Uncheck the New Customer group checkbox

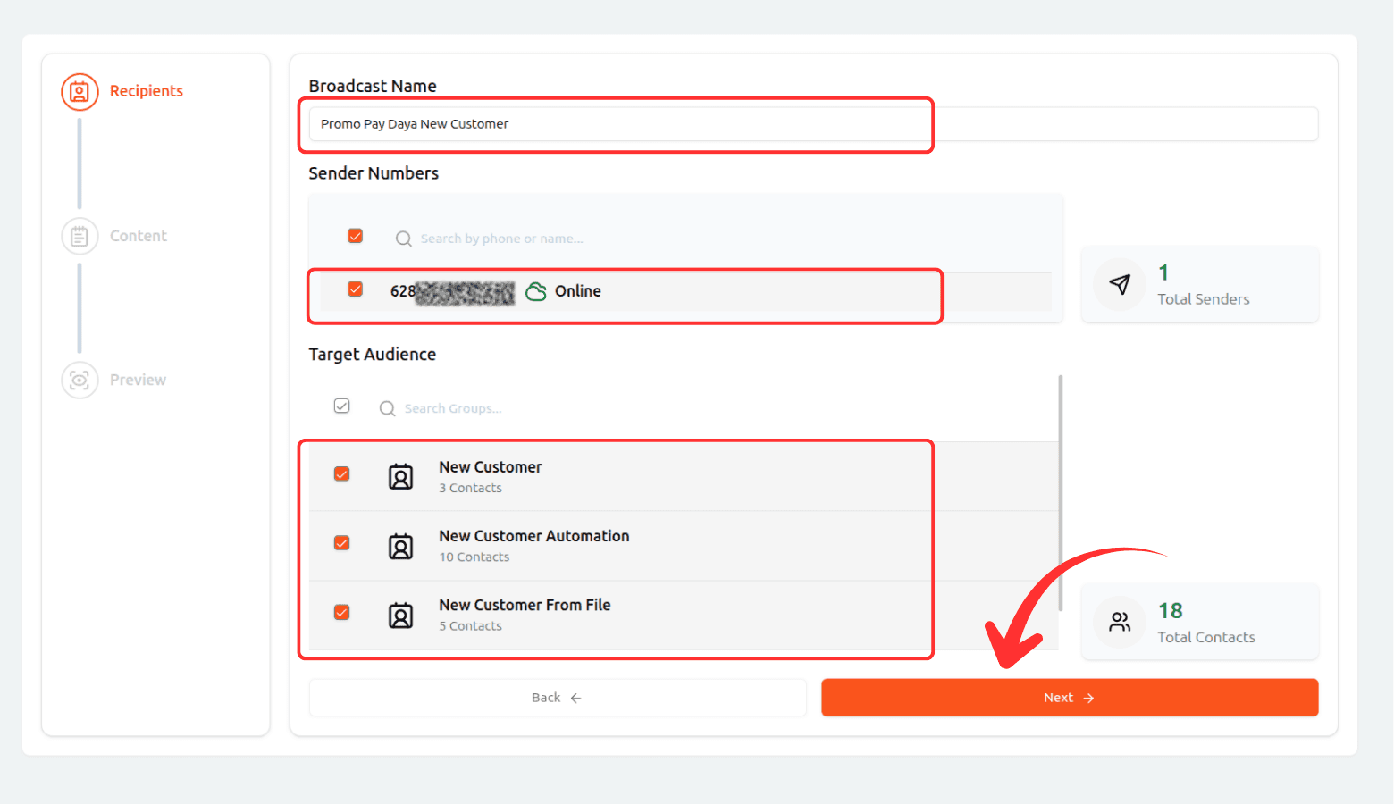(342, 473)
